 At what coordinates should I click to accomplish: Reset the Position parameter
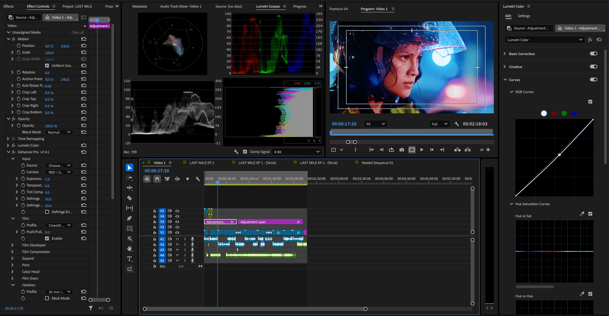coord(84,46)
